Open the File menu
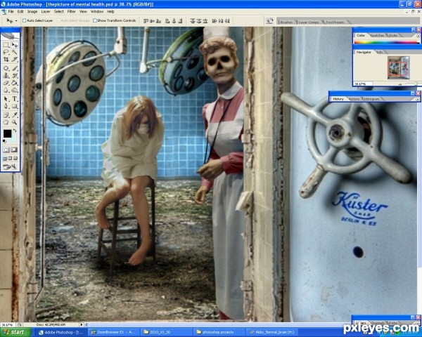 pos(11,11)
